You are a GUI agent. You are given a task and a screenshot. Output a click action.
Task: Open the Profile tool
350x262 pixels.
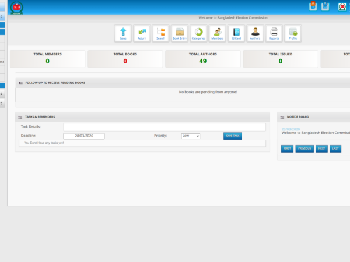tap(293, 34)
